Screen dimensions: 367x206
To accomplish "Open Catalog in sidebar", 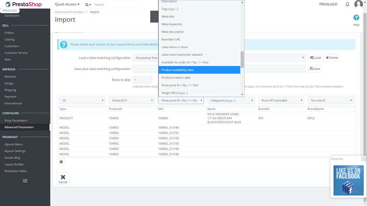I will [10, 39].
